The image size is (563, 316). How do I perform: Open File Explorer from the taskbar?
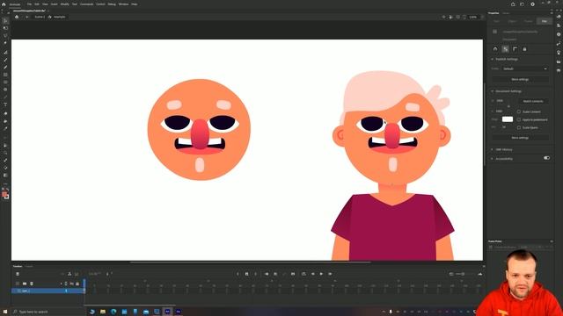click(103, 312)
